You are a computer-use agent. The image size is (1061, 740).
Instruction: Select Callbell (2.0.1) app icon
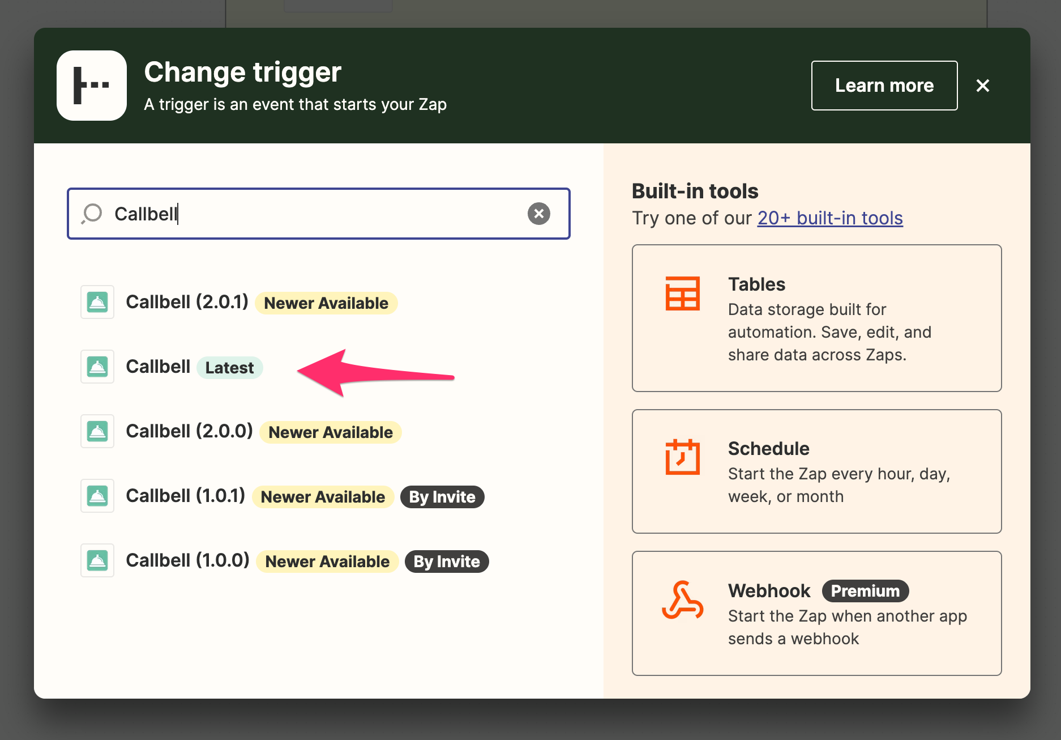[97, 302]
